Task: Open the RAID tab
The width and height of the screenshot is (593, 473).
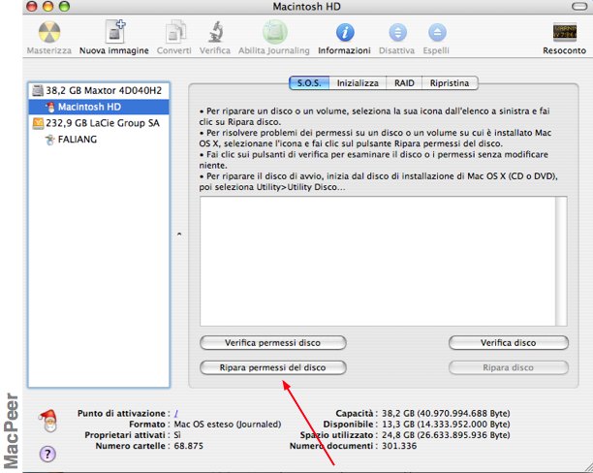Action: click(404, 82)
